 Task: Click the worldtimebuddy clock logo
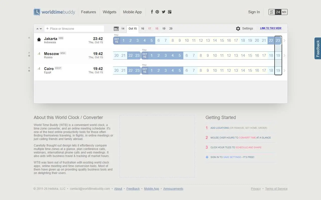pyautogui.click(x=37, y=12)
